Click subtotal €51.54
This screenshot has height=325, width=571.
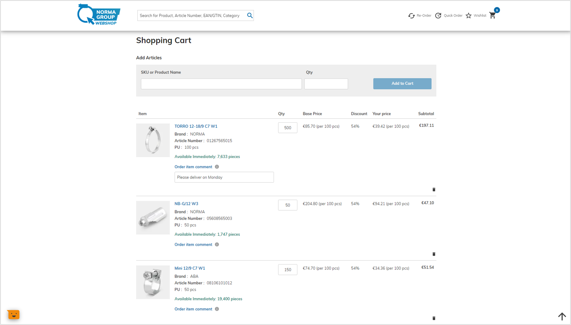[427, 268]
